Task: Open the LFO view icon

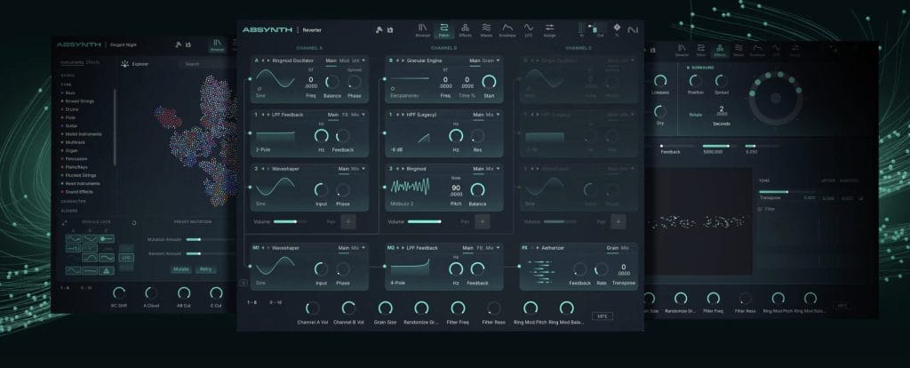Action: [529, 30]
